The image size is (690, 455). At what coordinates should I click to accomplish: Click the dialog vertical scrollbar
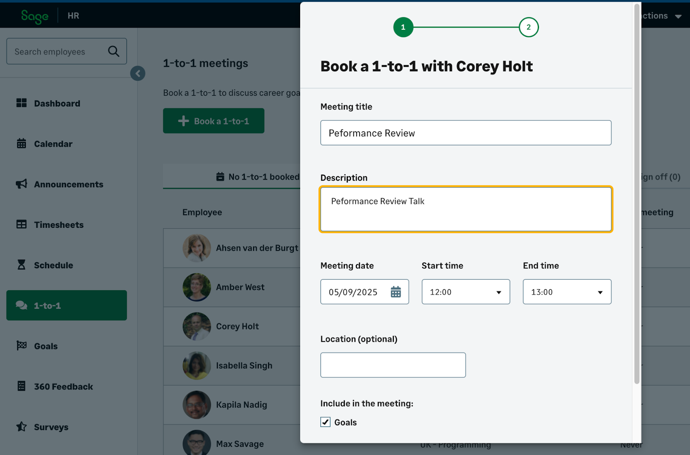click(x=637, y=194)
